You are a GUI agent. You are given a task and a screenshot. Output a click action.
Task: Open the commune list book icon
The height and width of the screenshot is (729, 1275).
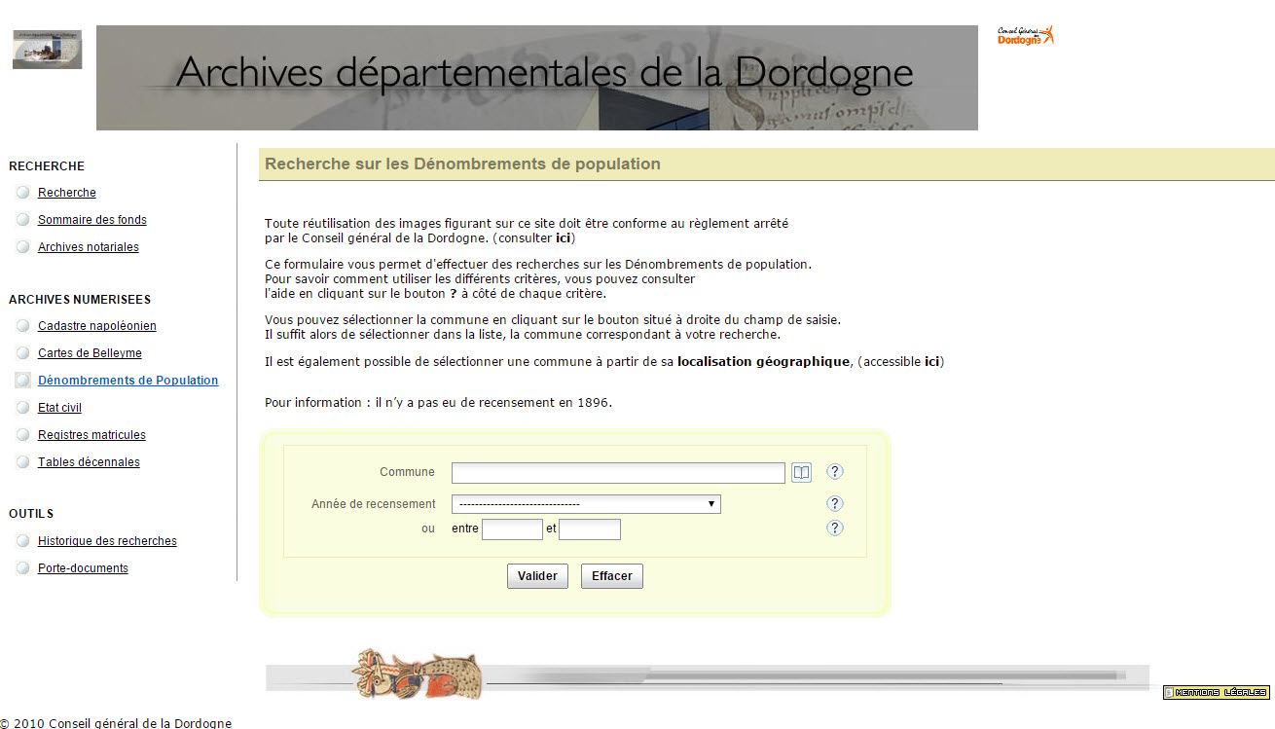coord(801,473)
